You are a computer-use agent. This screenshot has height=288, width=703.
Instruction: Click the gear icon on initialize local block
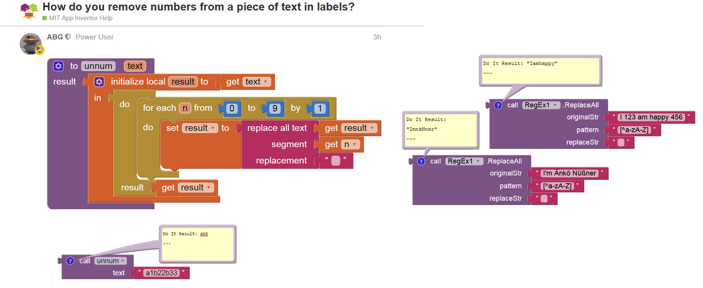tap(99, 82)
